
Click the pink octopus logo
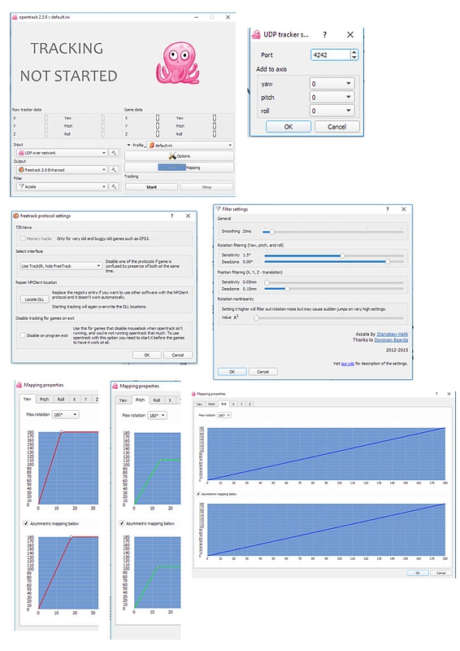[x=178, y=63]
